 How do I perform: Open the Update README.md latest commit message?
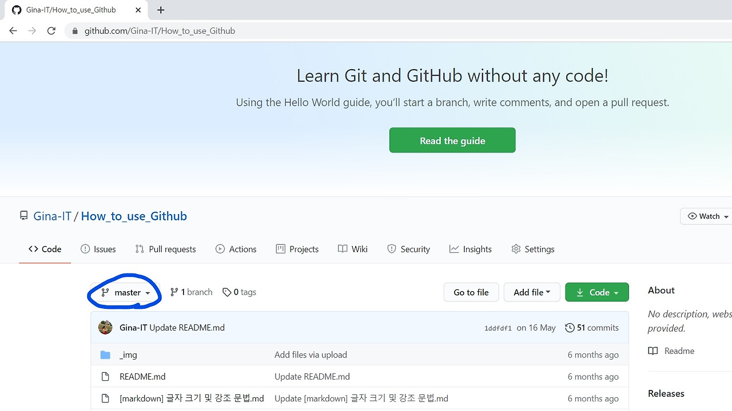(187, 328)
